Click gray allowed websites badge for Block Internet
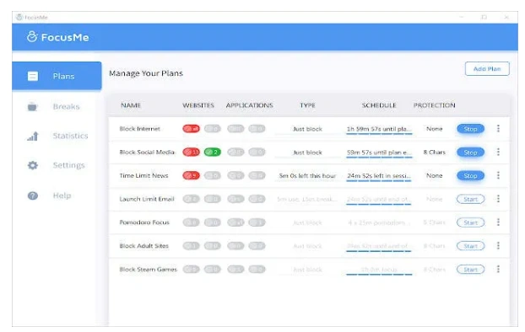 coord(213,129)
